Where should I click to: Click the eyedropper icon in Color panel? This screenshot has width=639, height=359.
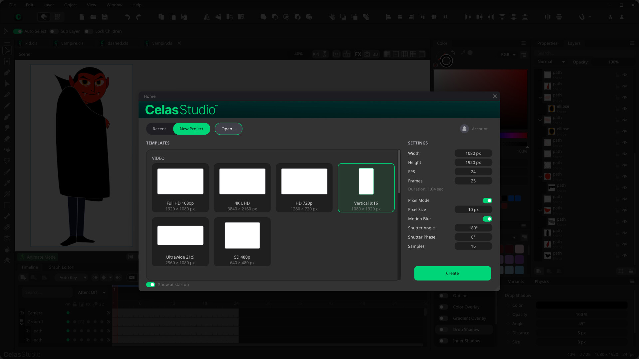(463, 53)
